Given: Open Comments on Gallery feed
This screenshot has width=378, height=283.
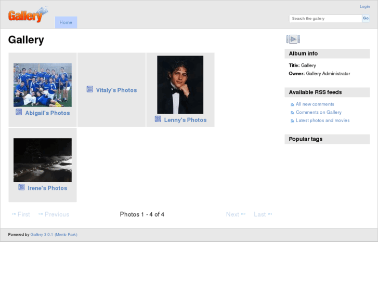Looking at the screenshot, I should pos(319,112).
